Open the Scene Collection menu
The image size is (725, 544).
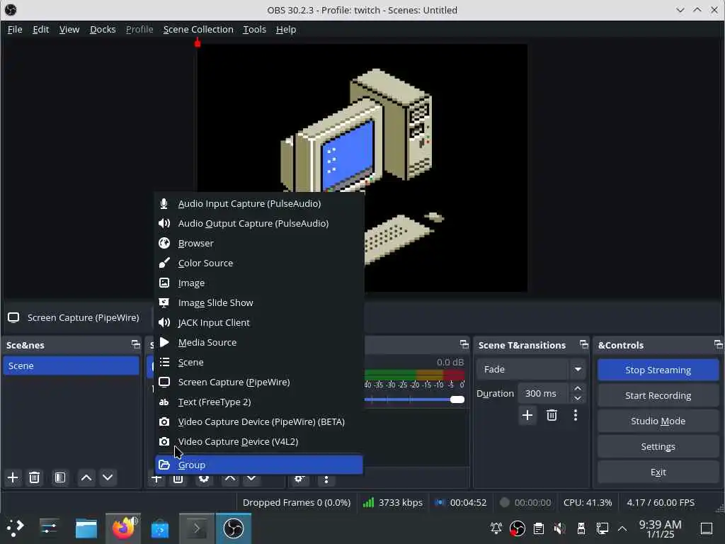tap(198, 30)
